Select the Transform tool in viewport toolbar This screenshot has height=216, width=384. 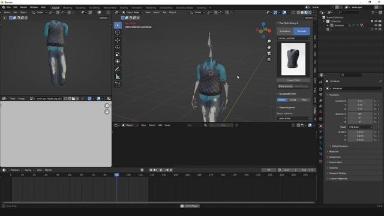click(118, 61)
